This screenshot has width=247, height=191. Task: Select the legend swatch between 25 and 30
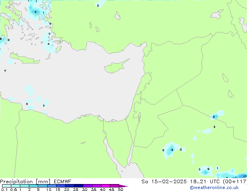point(79,186)
